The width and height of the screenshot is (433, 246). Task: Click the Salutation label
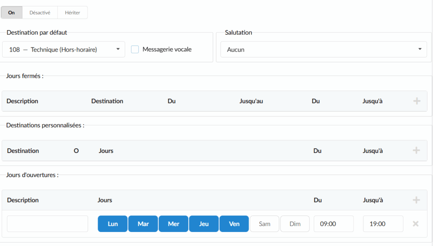[x=238, y=33]
